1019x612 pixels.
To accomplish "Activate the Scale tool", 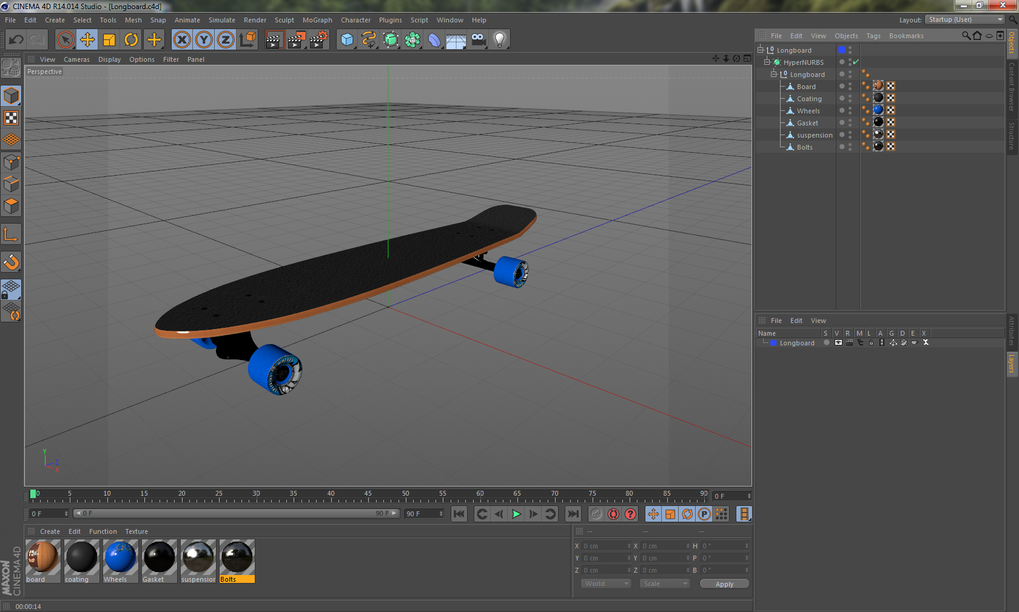I will (x=109, y=40).
